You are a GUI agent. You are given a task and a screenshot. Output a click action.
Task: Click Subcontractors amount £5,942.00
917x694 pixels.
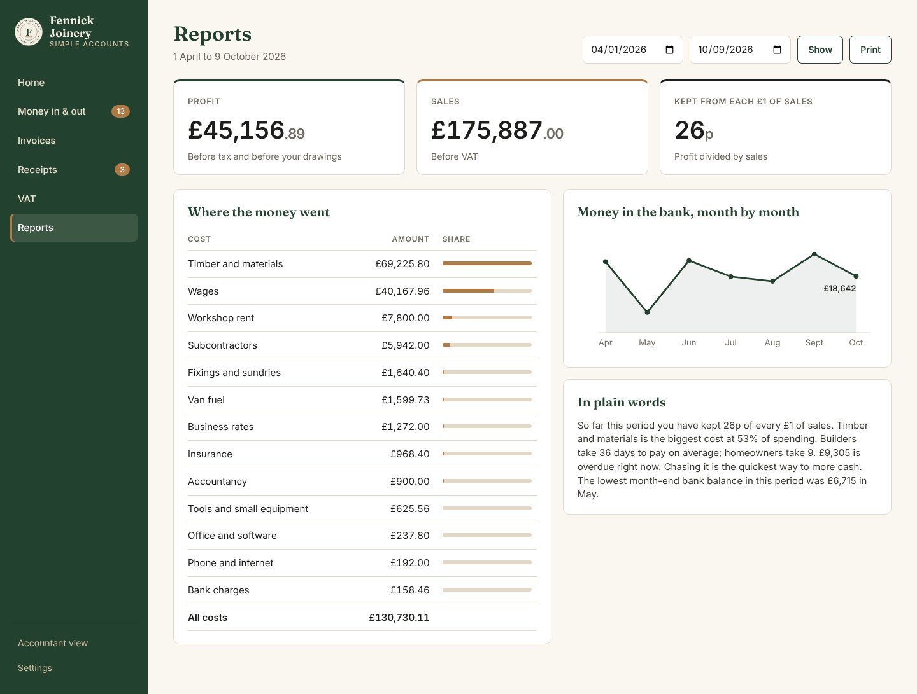406,345
